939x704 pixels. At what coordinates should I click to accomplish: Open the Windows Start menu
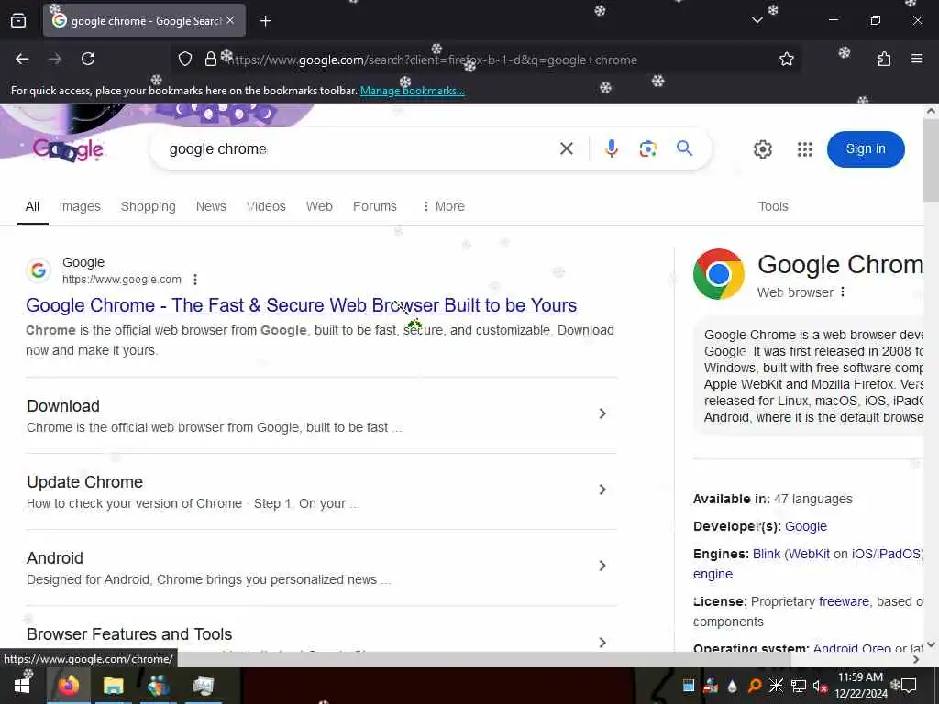pos(23,686)
